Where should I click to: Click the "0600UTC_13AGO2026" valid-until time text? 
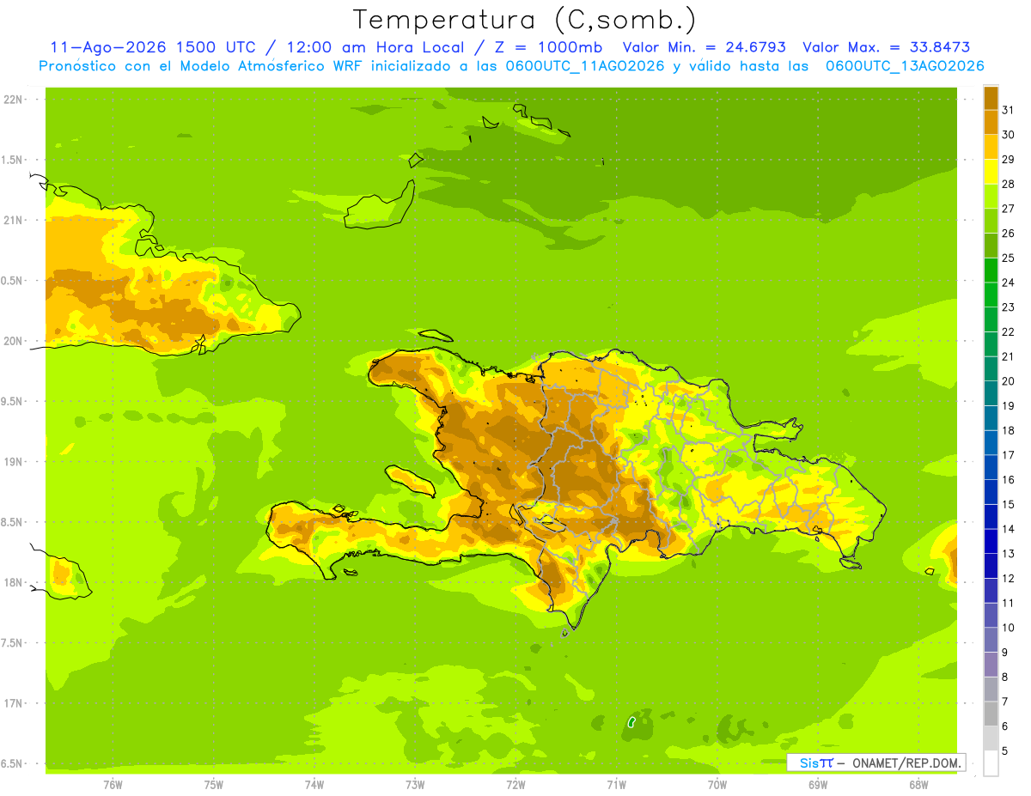click(x=905, y=66)
